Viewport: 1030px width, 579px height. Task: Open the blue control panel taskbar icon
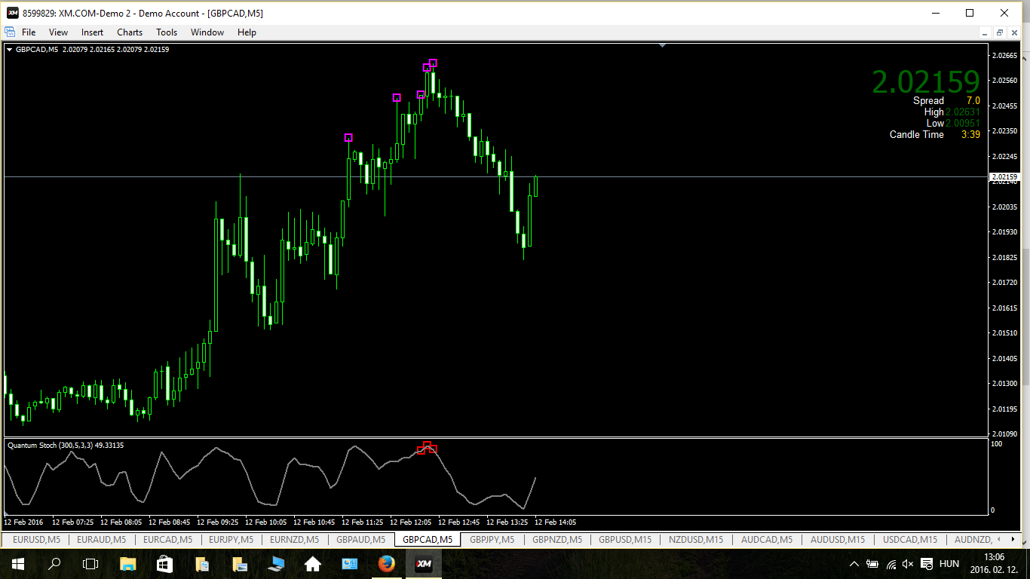pos(350,564)
